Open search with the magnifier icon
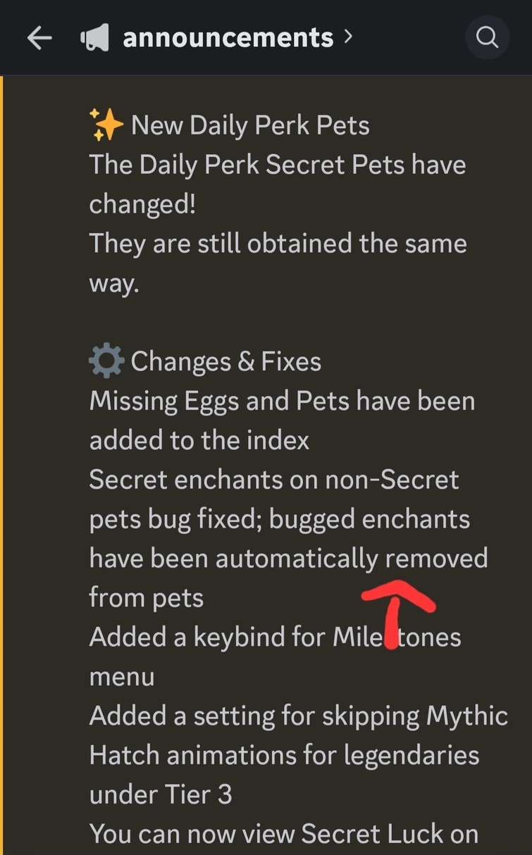 pyautogui.click(x=488, y=37)
